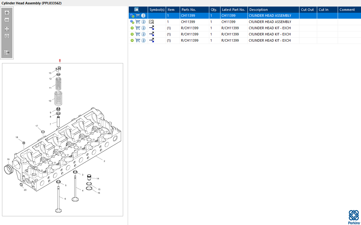361x225 pixels.
Task: Click callout 14 beside the plug part
Action: click(98, 178)
